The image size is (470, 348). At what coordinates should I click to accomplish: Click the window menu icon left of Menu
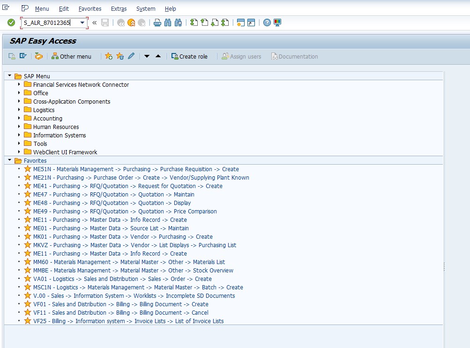point(25,8)
